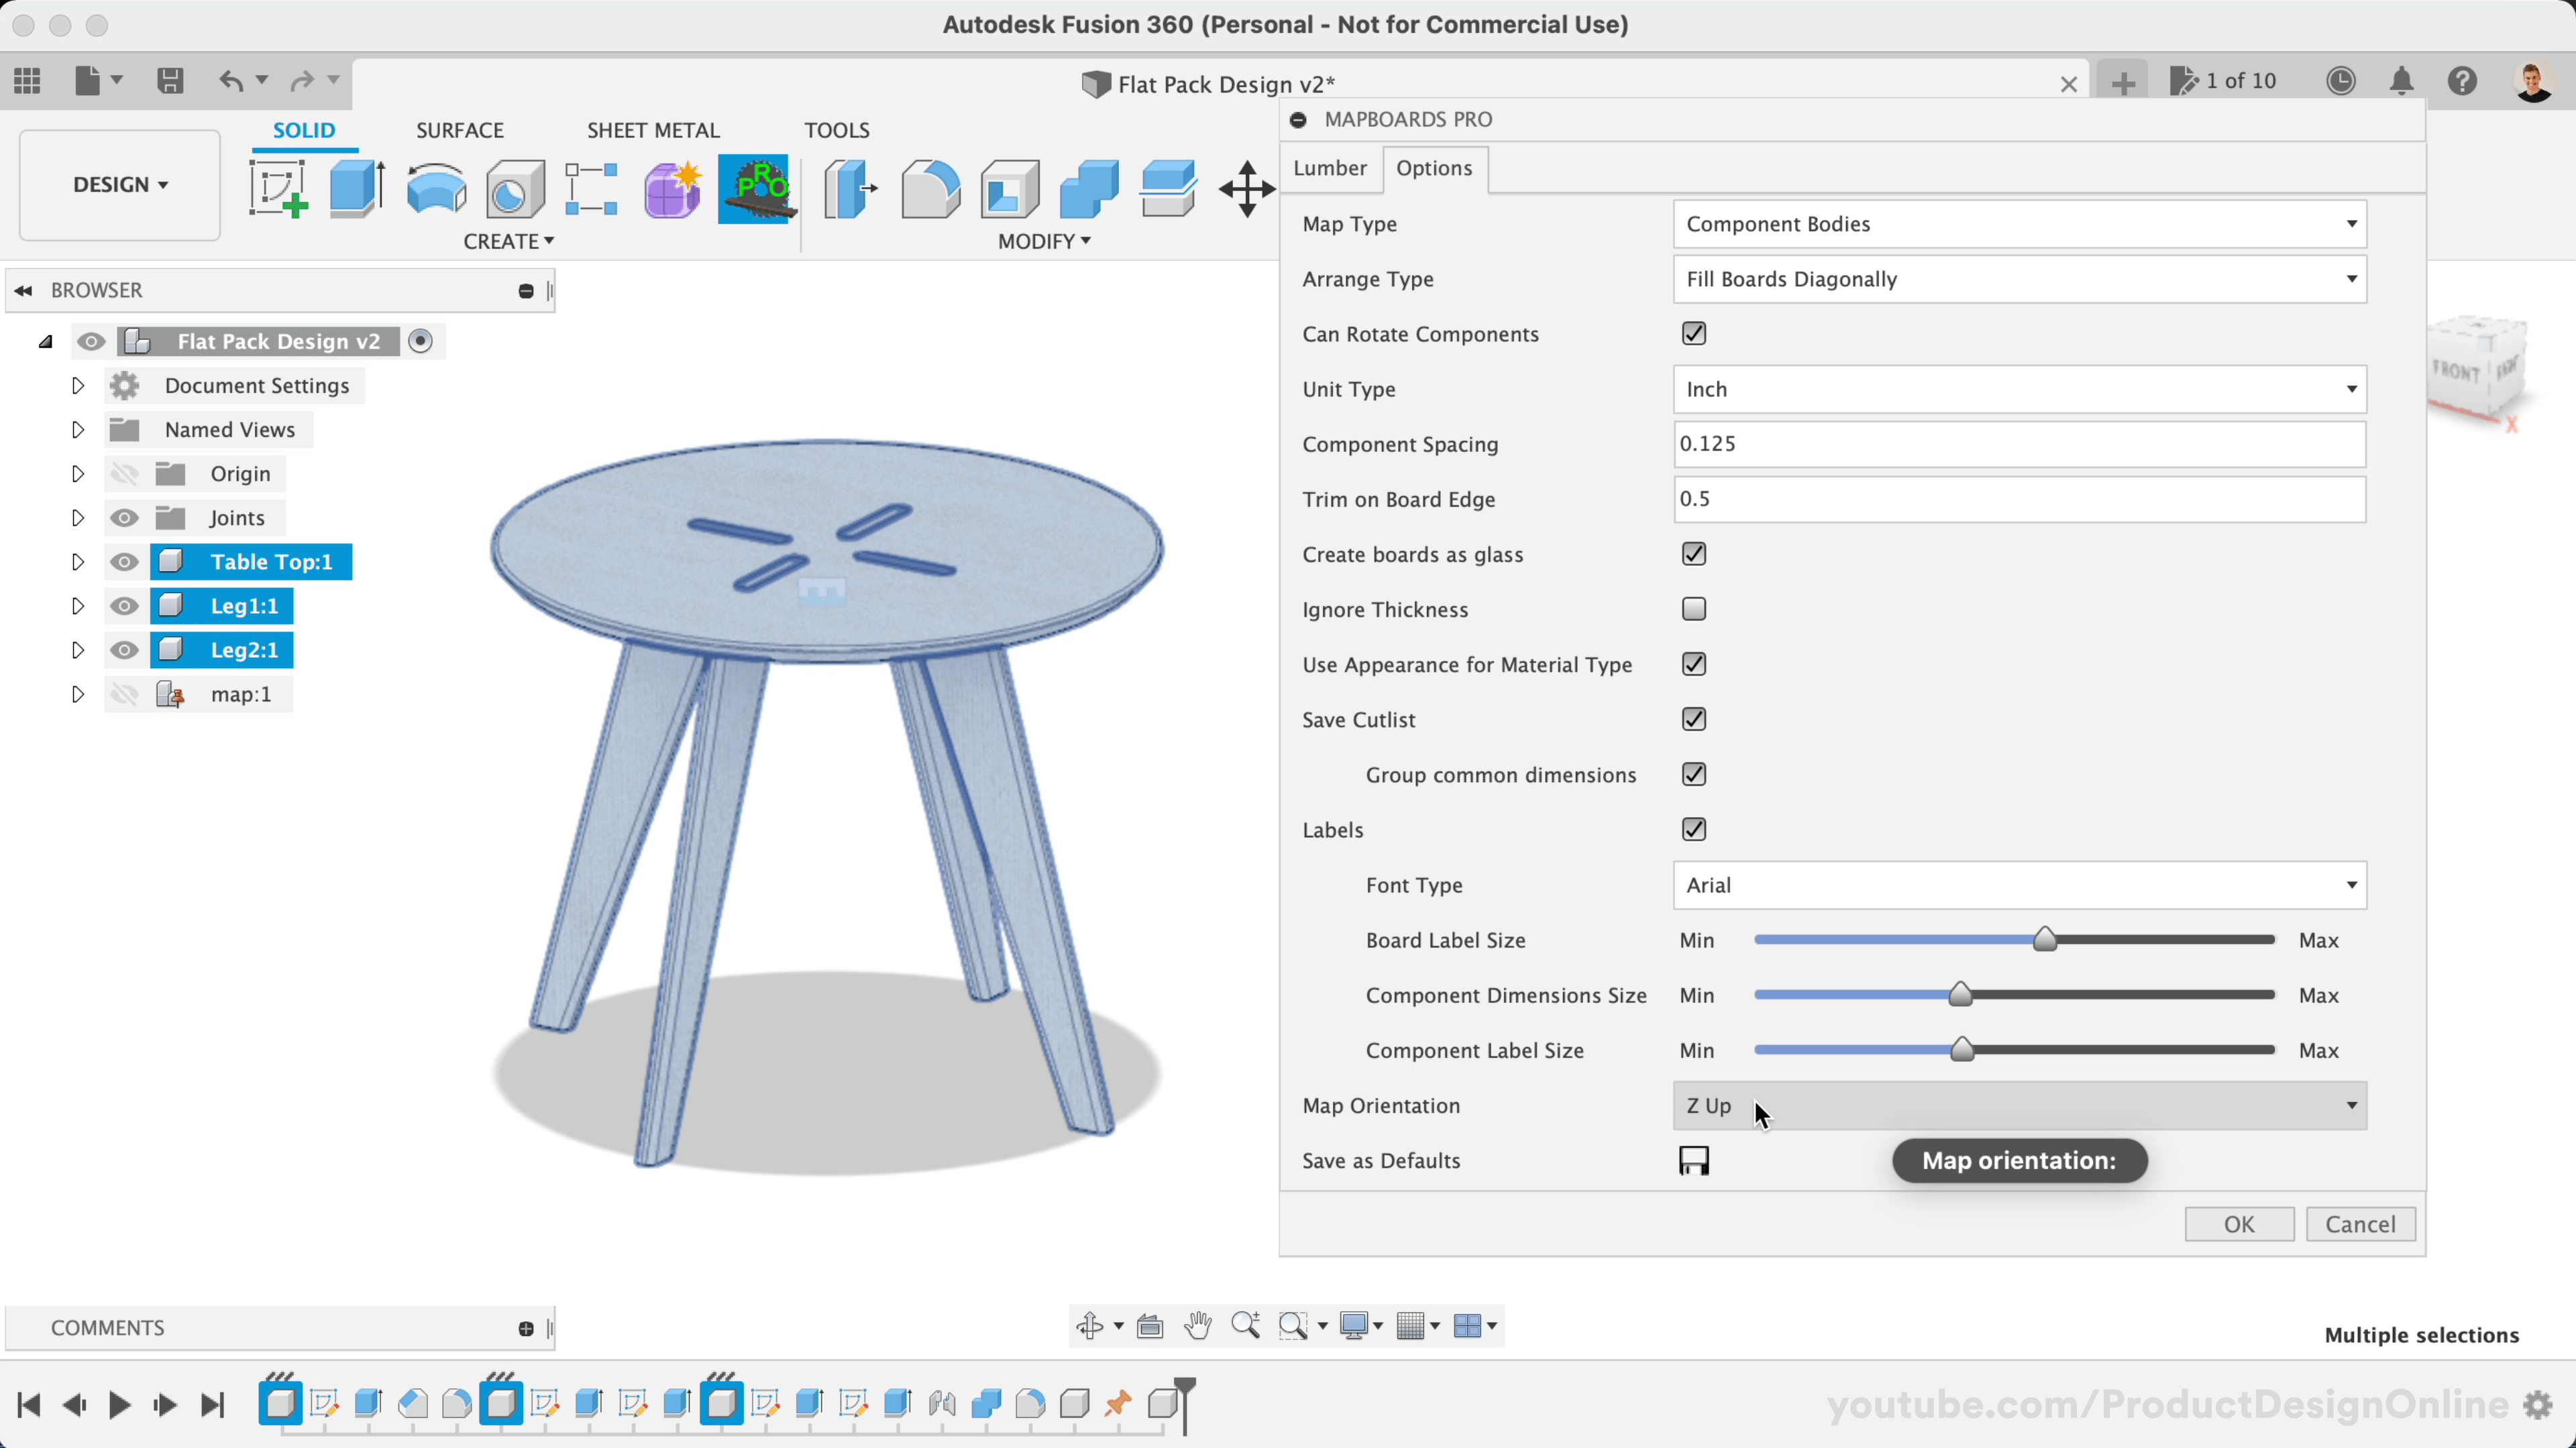Open Font Type dropdown

point(2019,886)
